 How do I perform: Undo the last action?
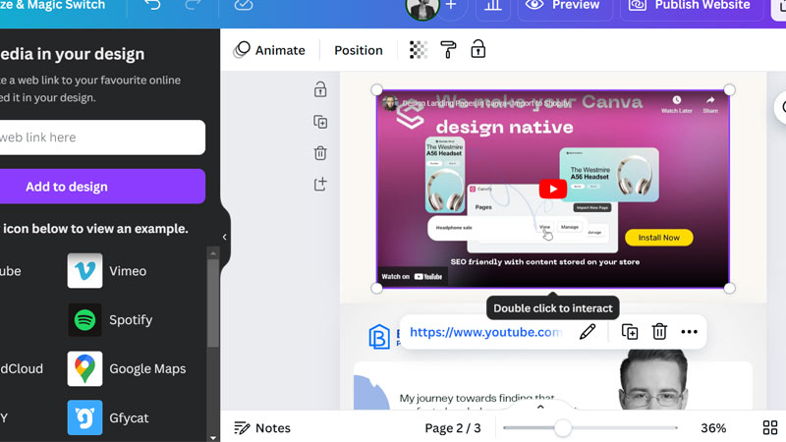[152, 5]
